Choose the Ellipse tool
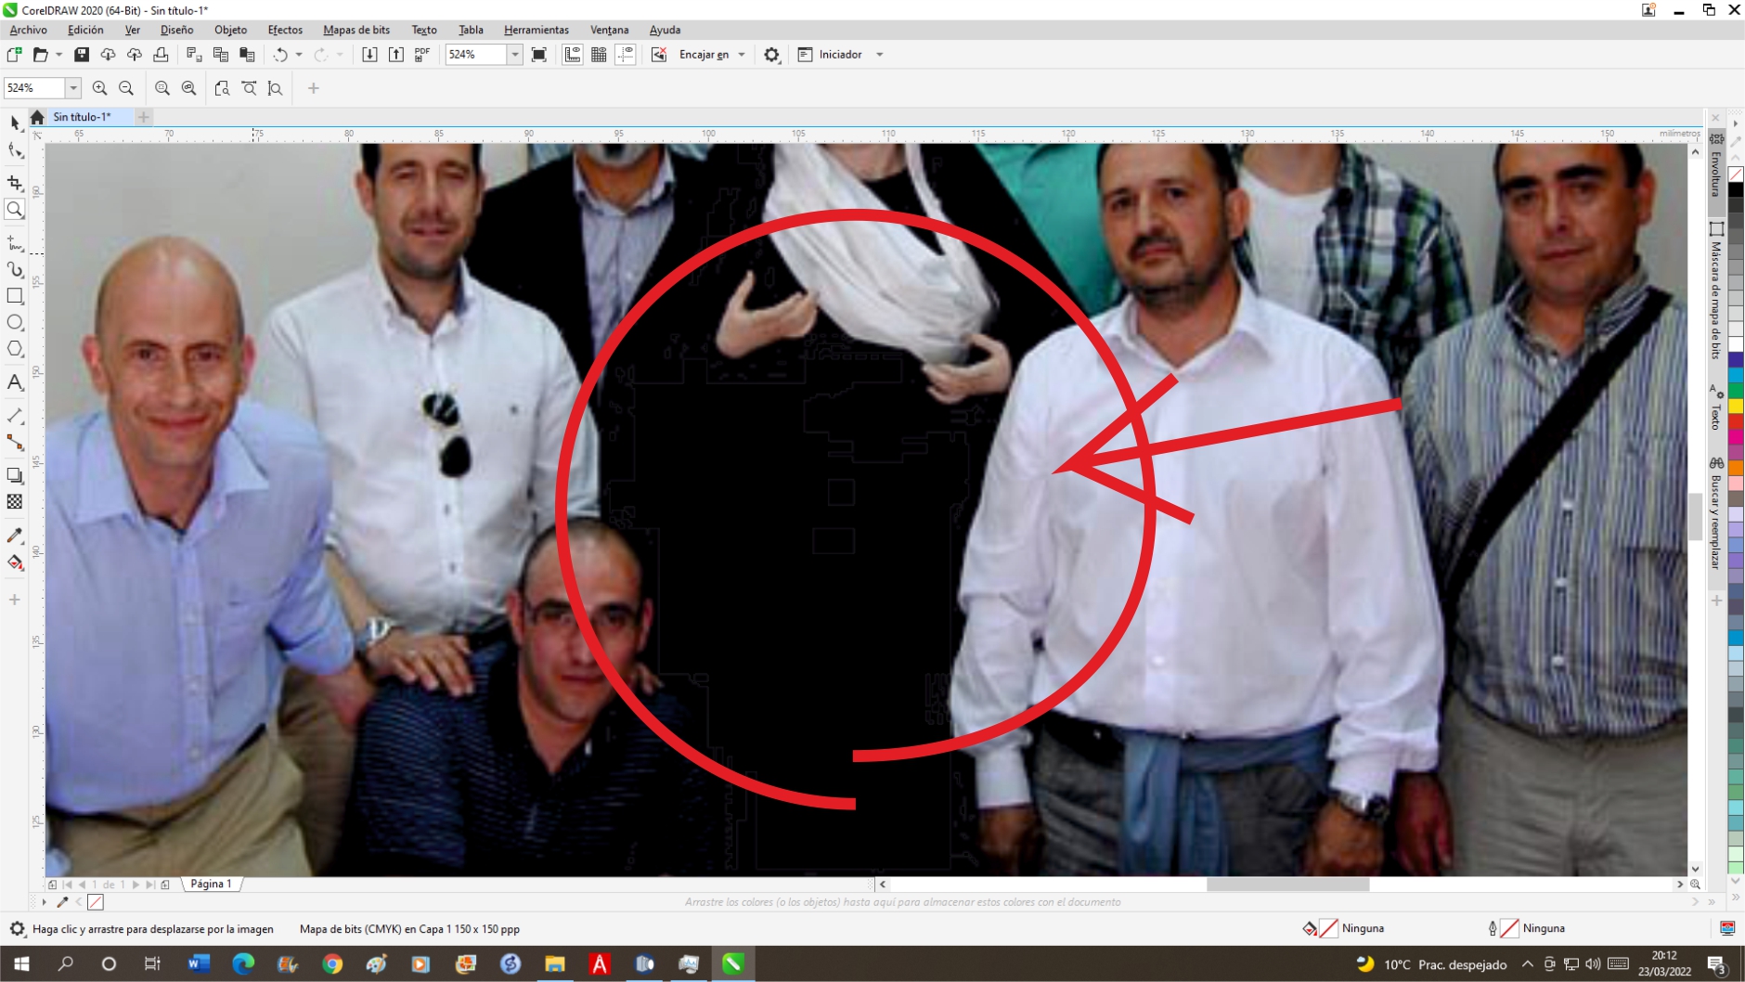The width and height of the screenshot is (1745, 982). point(15,323)
